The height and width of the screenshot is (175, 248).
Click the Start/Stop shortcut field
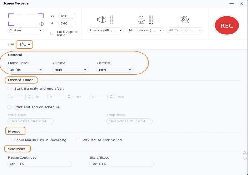(x=121, y=164)
